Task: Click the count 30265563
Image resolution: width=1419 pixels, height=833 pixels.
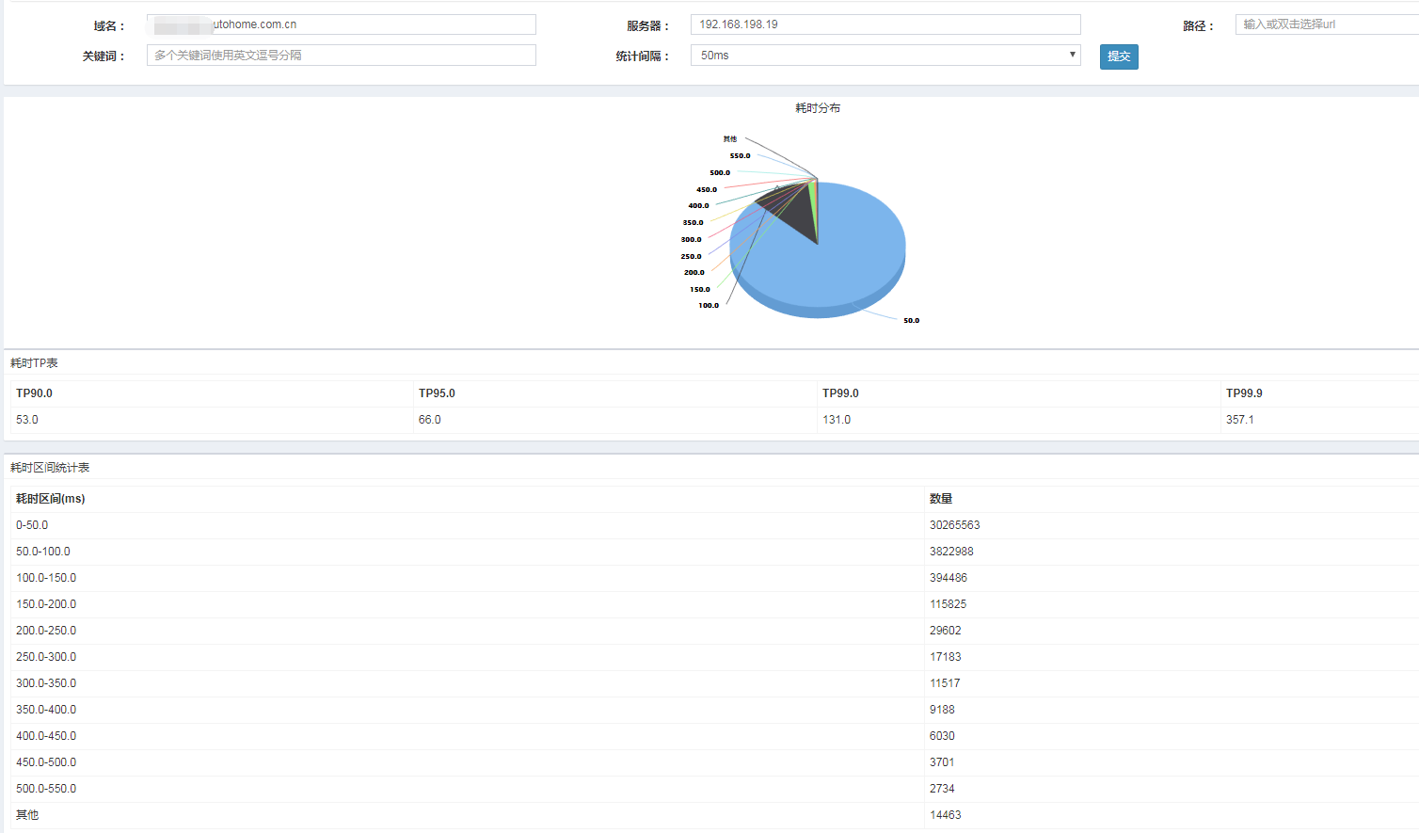Action: click(x=955, y=525)
